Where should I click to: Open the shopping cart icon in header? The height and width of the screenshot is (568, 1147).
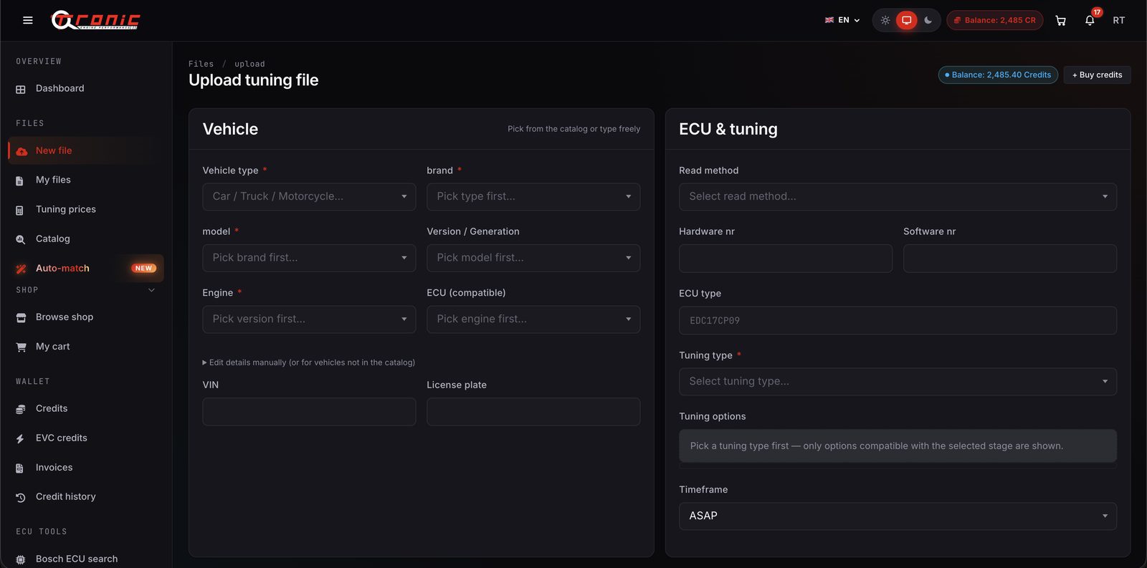[1061, 21]
